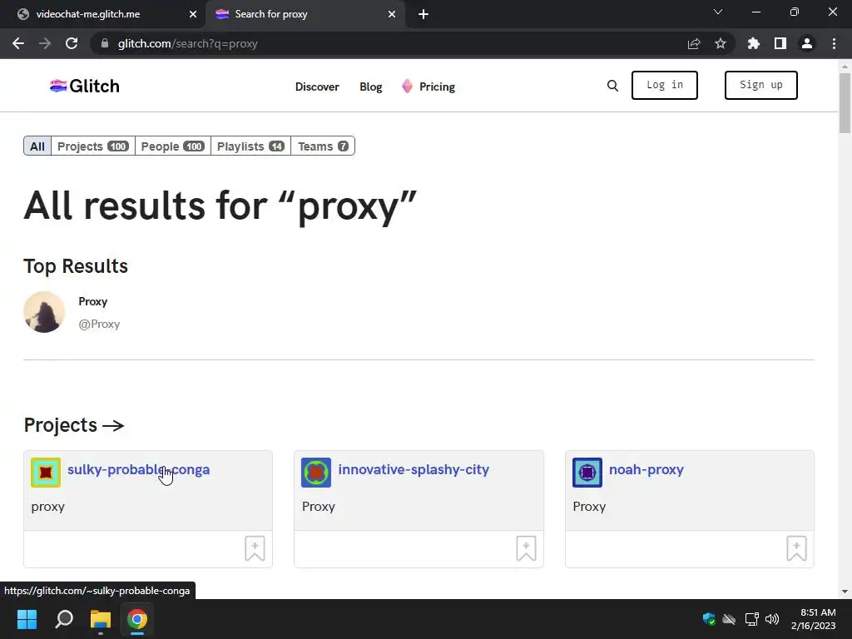Viewport: 852px width, 639px height.
Task: Open the sulky-probable-conga project link
Action: click(139, 469)
